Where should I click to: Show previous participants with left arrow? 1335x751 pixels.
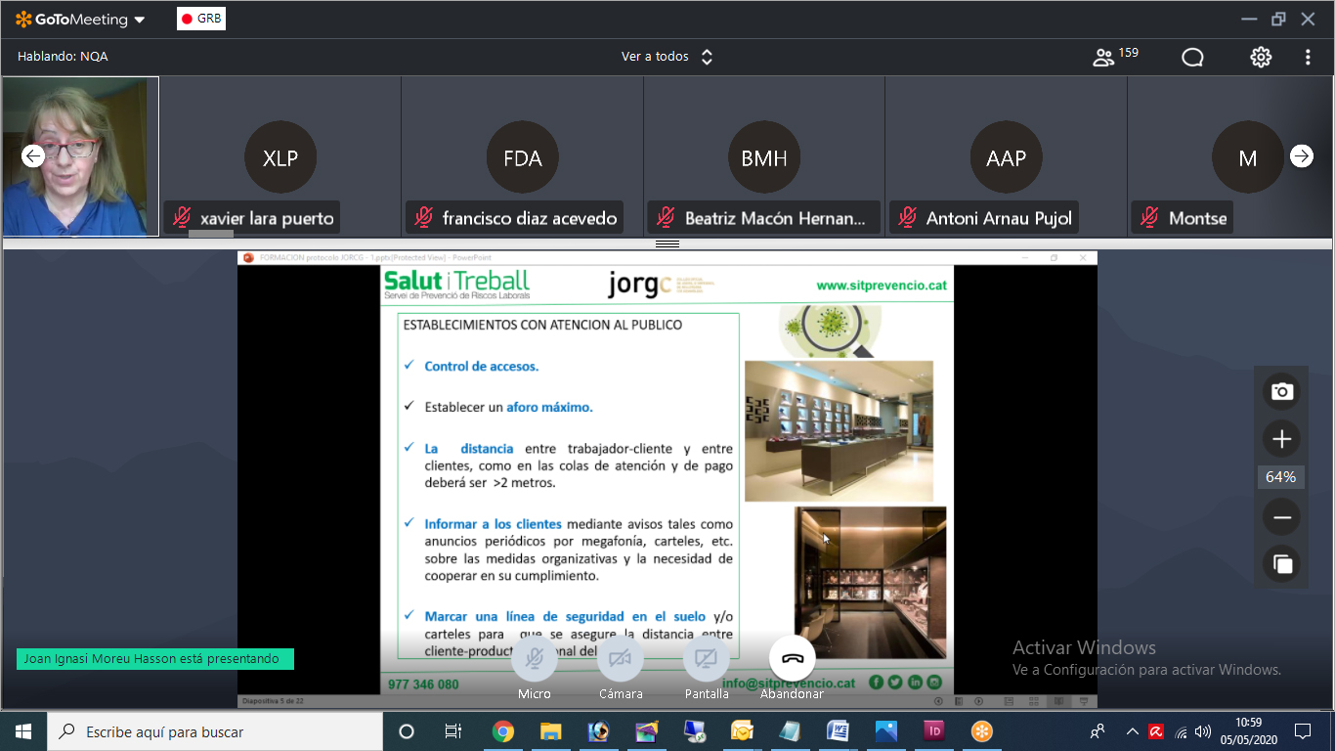click(x=33, y=156)
